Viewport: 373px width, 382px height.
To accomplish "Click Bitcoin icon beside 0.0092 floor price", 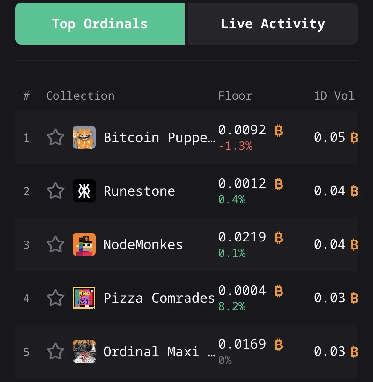I will pyautogui.click(x=279, y=130).
